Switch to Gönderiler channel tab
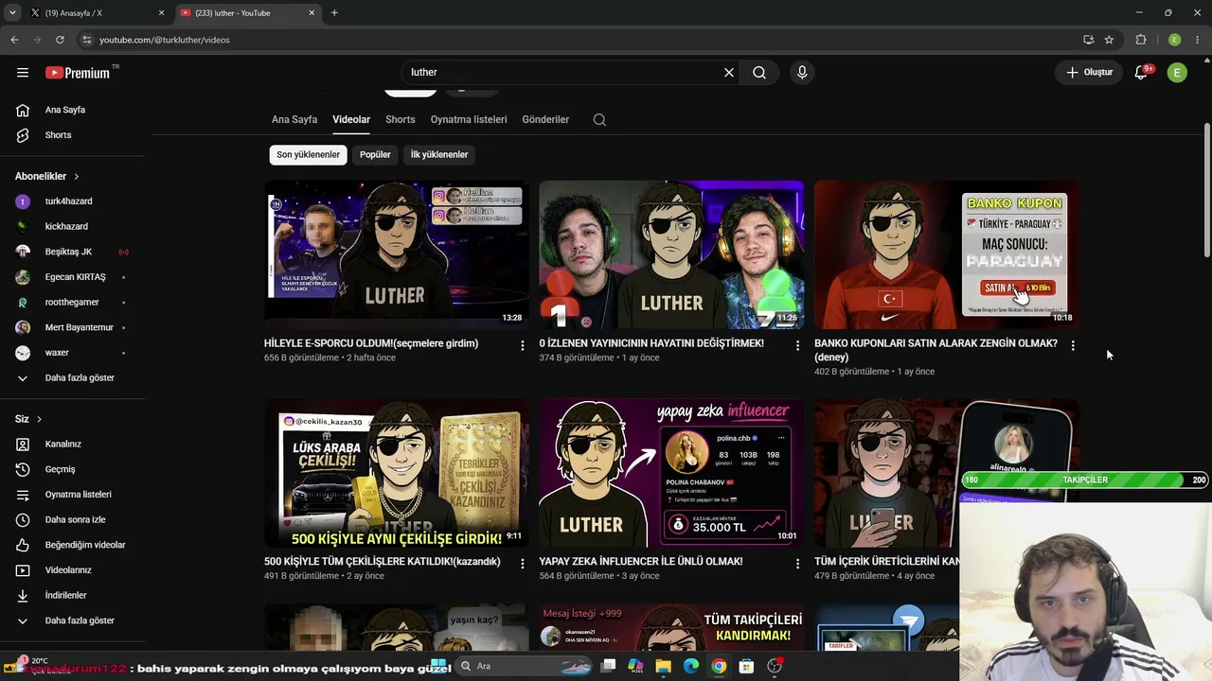The height and width of the screenshot is (681, 1212). 545,120
